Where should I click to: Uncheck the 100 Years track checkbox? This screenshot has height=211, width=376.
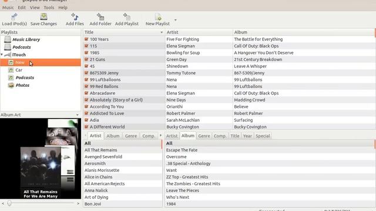tap(86, 39)
